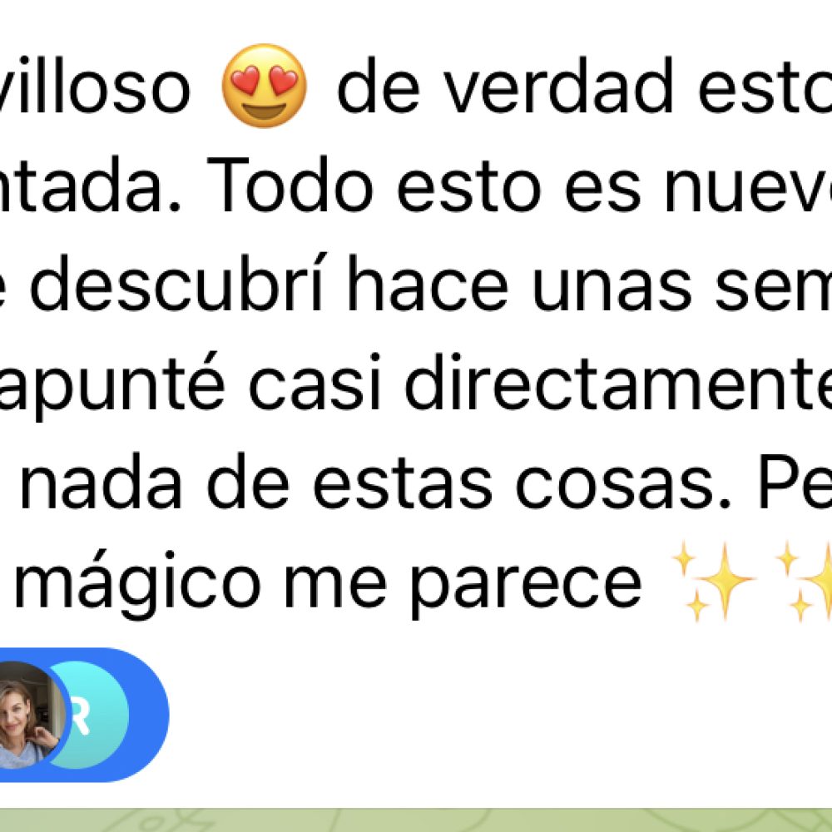Click the word 'nada' in the message
This screenshot has height=832, width=832.
(101, 481)
